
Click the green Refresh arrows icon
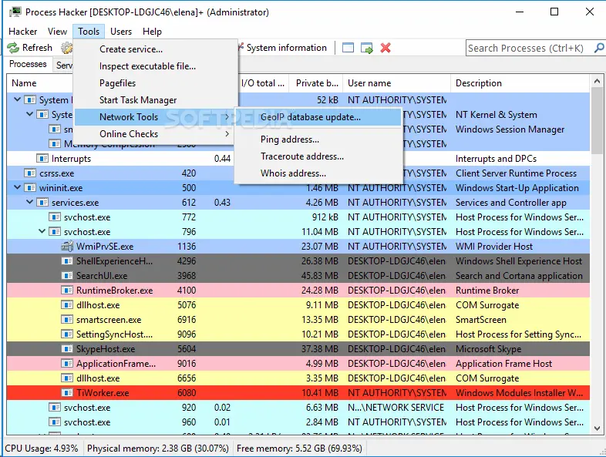13,48
